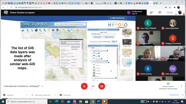Viewport: 186px width, 104px height.
Task: Turn on the camera in the call
Action: [x=102, y=86]
